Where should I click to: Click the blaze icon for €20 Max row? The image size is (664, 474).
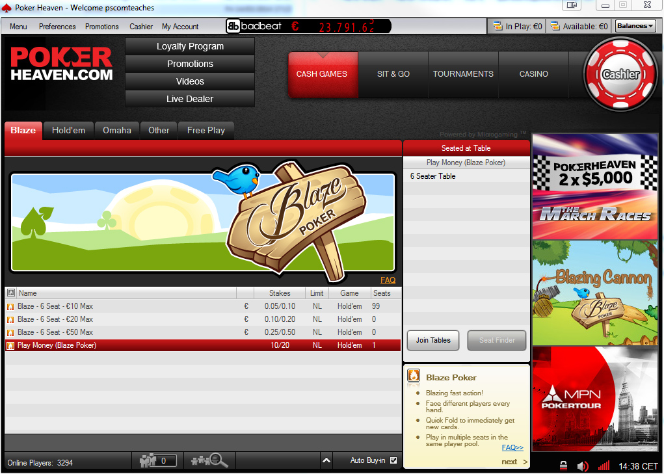click(x=10, y=319)
